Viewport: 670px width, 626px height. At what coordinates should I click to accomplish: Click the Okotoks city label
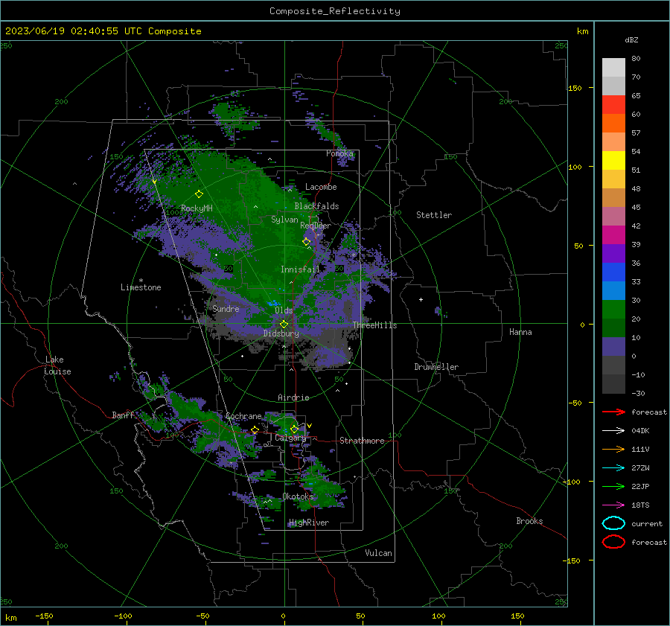click(x=298, y=496)
